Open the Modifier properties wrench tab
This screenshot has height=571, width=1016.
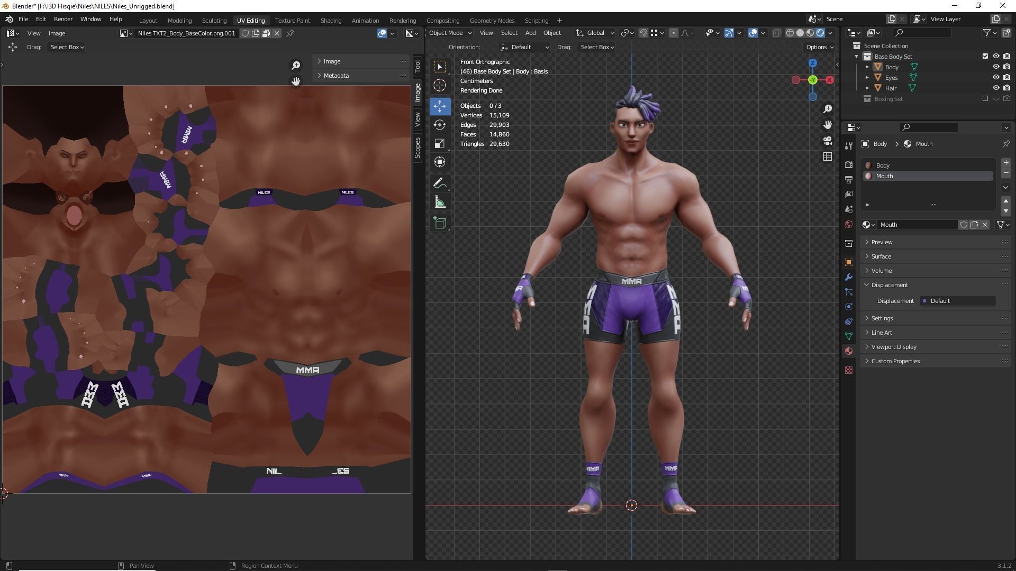pyautogui.click(x=849, y=277)
